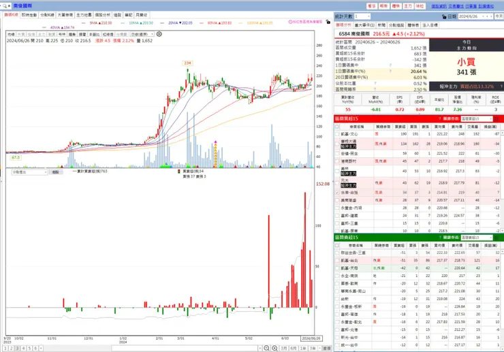
Task: Step date forward with right arrow
Action: pos(491,16)
